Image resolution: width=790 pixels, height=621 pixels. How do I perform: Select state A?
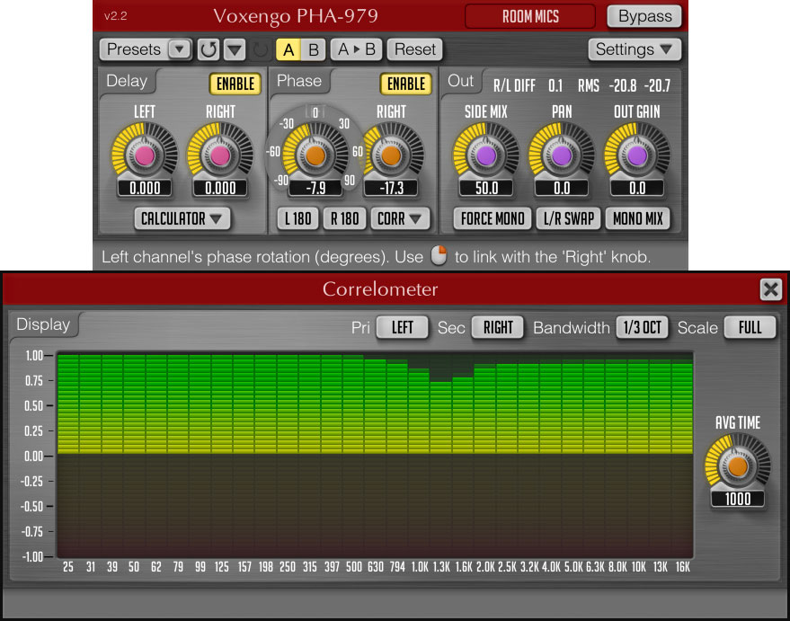coord(288,49)
